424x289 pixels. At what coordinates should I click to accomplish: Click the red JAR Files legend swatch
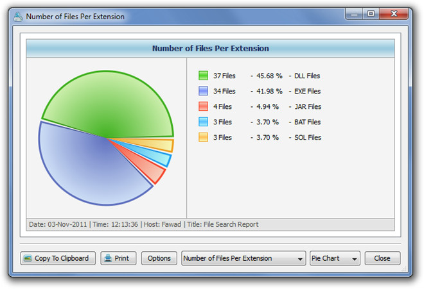coord(203,106)
